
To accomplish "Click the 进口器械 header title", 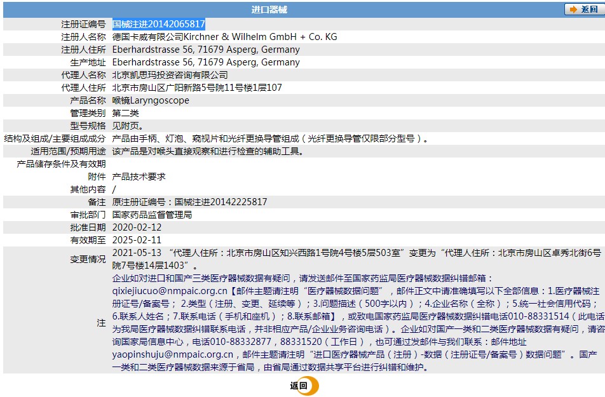I will (x=269, y=10).
